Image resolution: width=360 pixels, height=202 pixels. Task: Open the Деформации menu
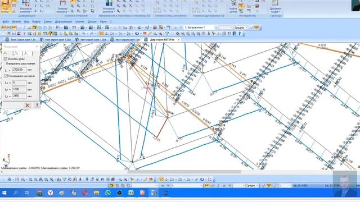[64, 21]
